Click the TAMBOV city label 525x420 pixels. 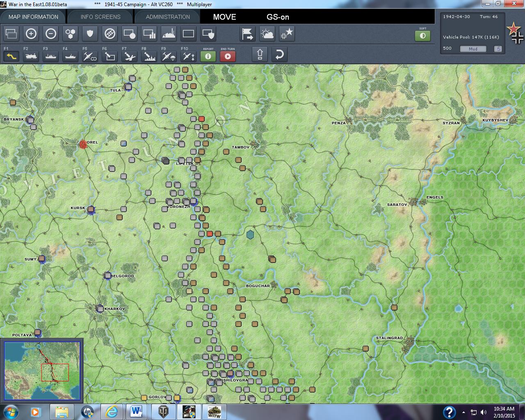[240, 147]
